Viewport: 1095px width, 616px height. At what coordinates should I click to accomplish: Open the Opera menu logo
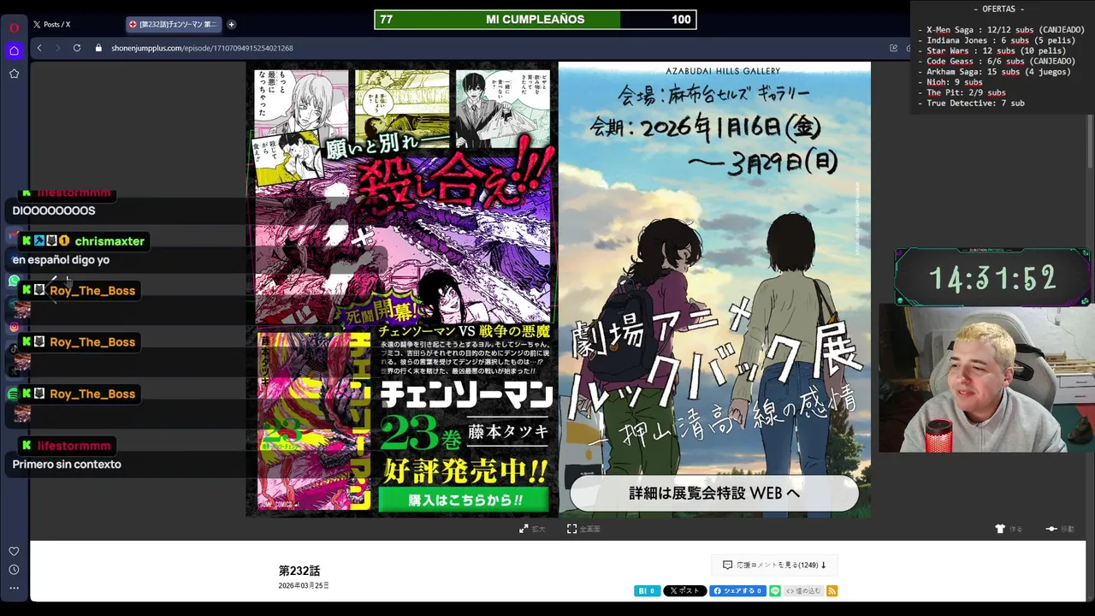(x=14, y=27)
